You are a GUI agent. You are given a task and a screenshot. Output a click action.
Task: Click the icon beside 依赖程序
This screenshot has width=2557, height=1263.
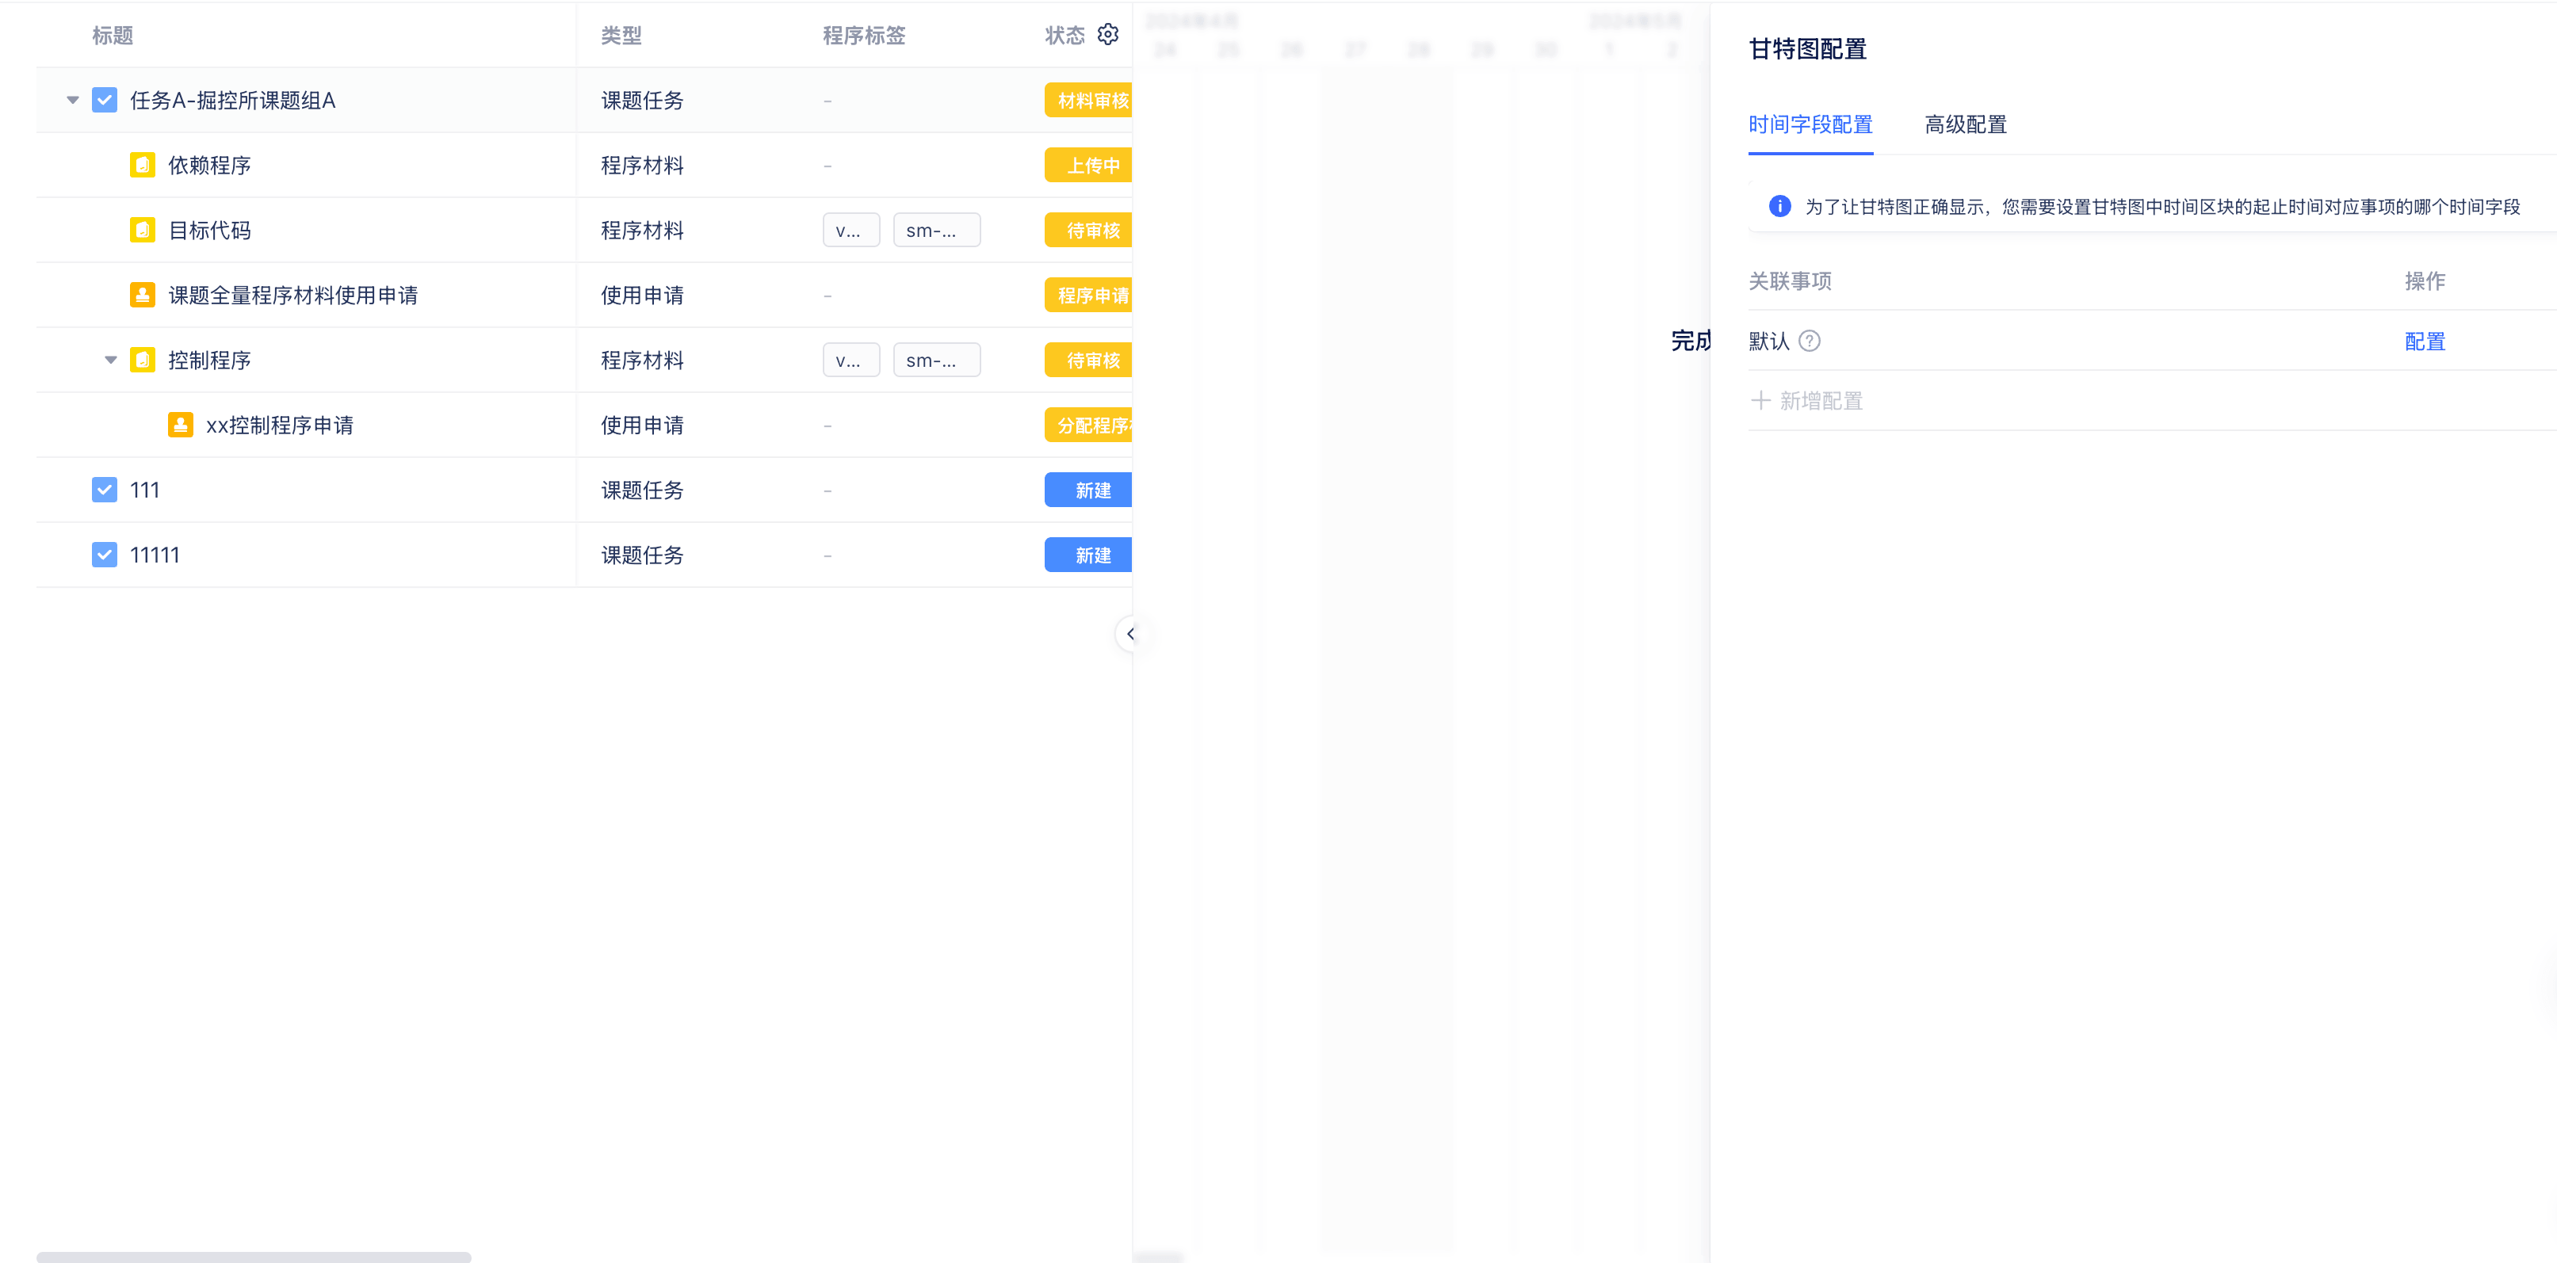pos(143,165)
